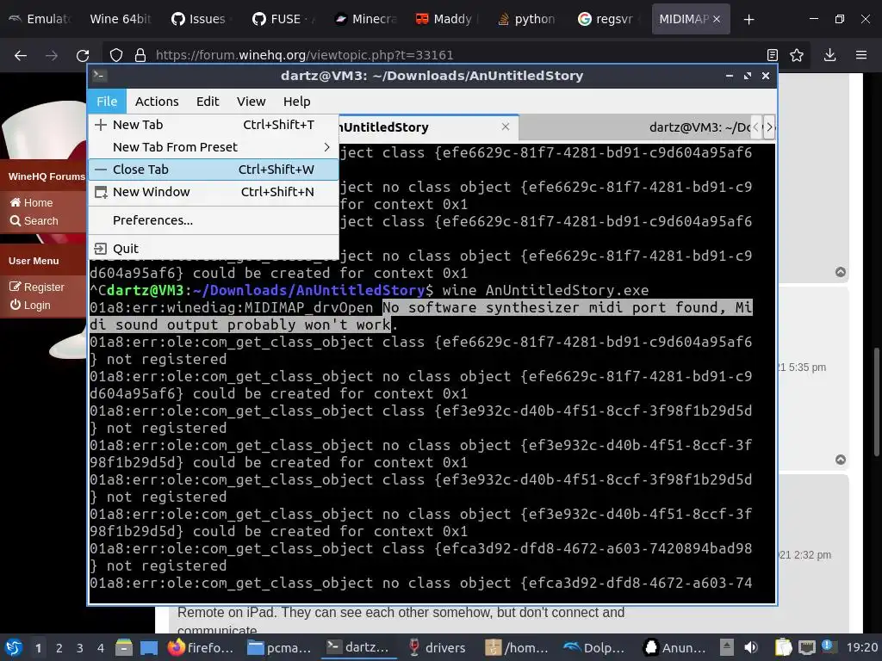Screen dimensions: 882x661
Task: Open the File menu in terminal
Action: pos(106,102)
